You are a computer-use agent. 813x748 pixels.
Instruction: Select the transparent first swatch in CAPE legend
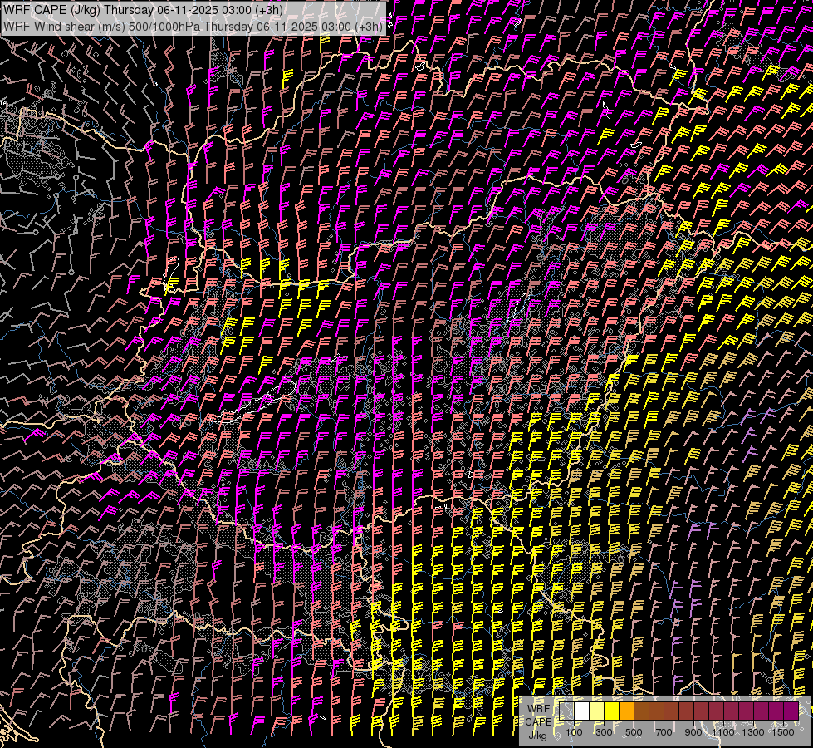[x=566, y=711]
